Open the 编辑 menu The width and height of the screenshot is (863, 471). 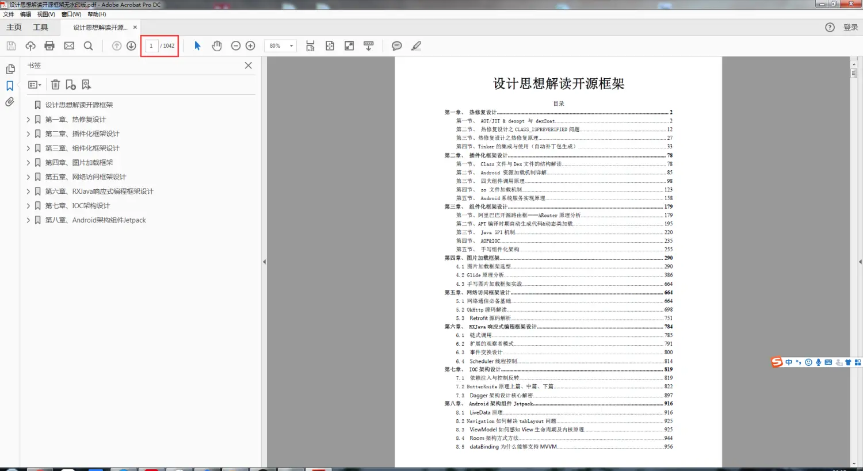tap(25, 14)
